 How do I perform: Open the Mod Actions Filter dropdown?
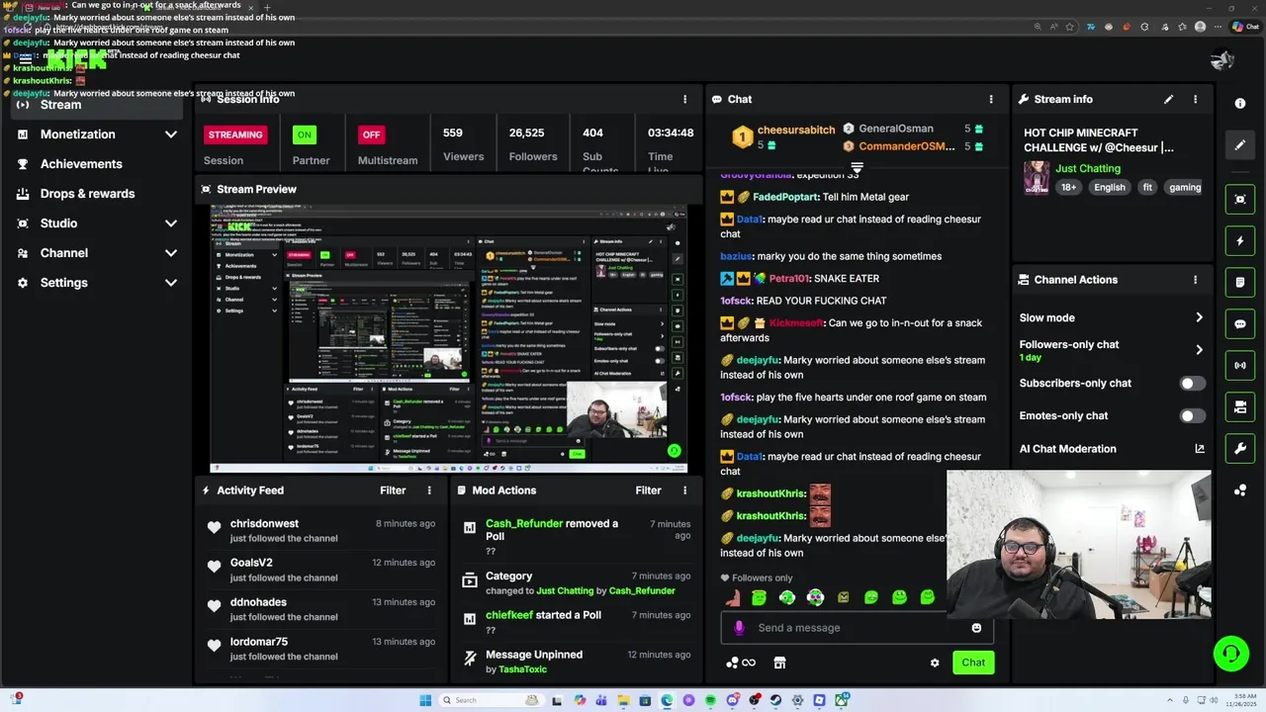tap(648, 490)
